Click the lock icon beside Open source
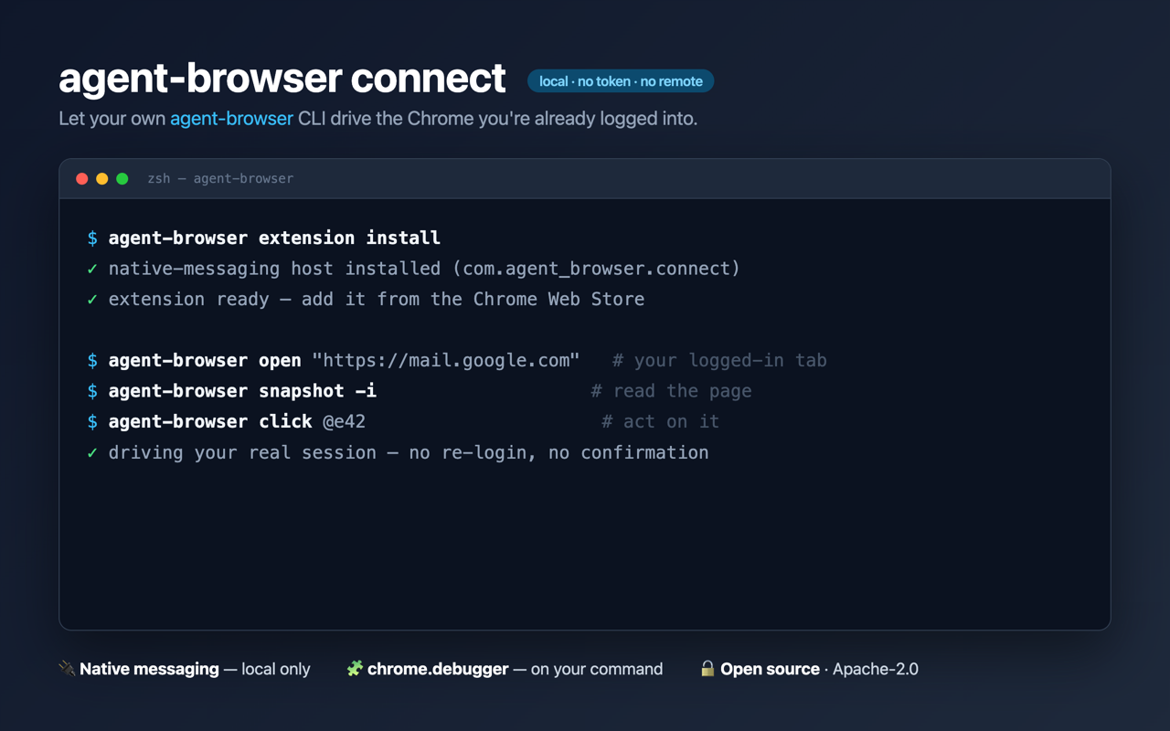Screen dimensions: 1170x731 click(707, 669)
